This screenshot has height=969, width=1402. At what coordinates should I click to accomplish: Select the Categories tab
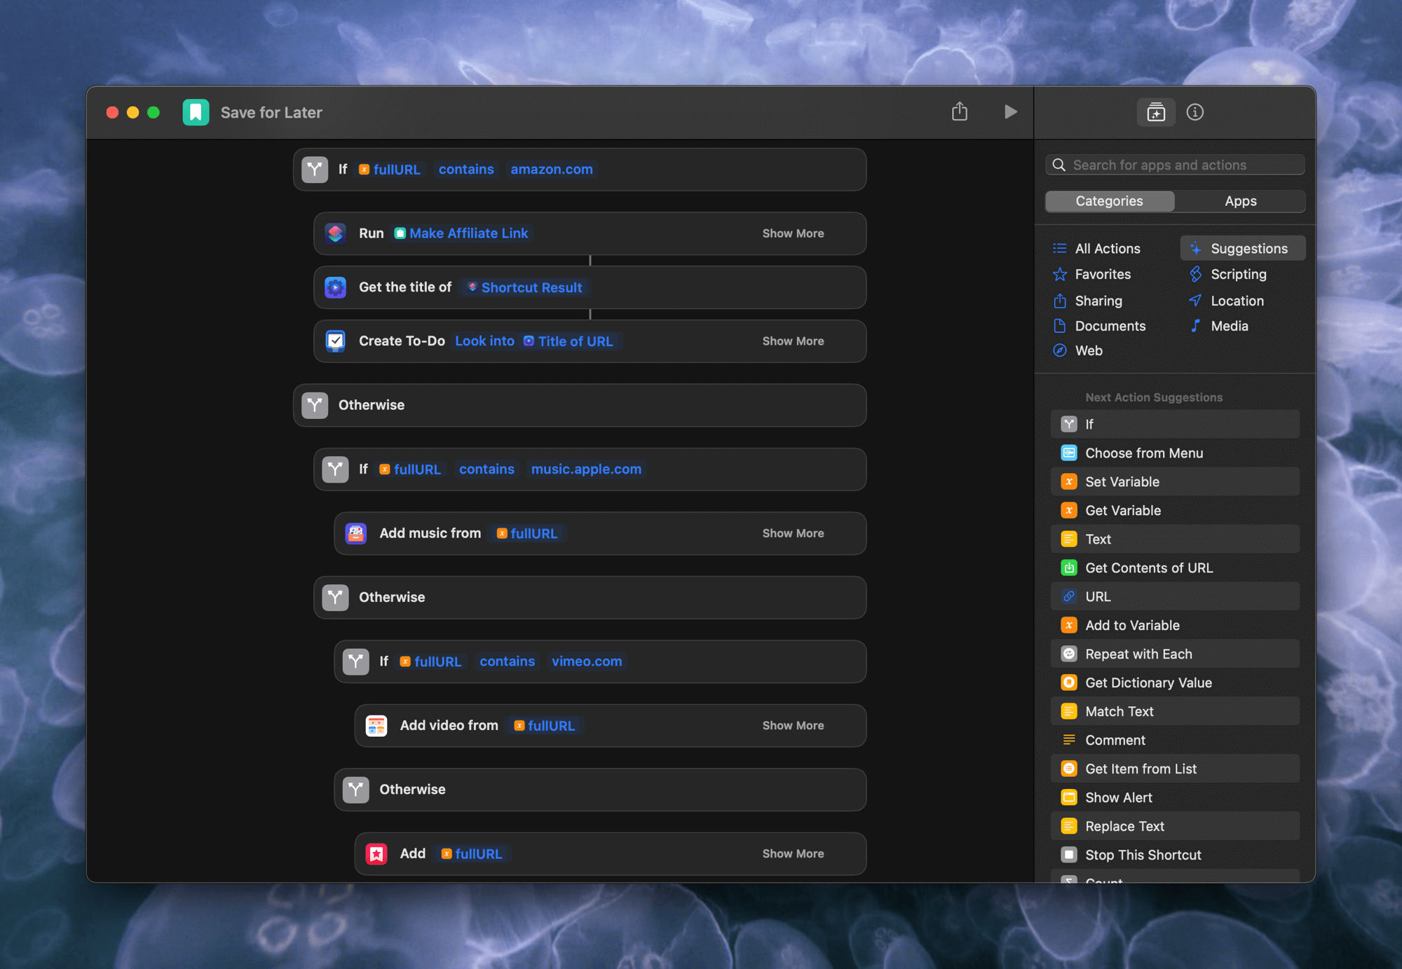[x=1109, y=201]
